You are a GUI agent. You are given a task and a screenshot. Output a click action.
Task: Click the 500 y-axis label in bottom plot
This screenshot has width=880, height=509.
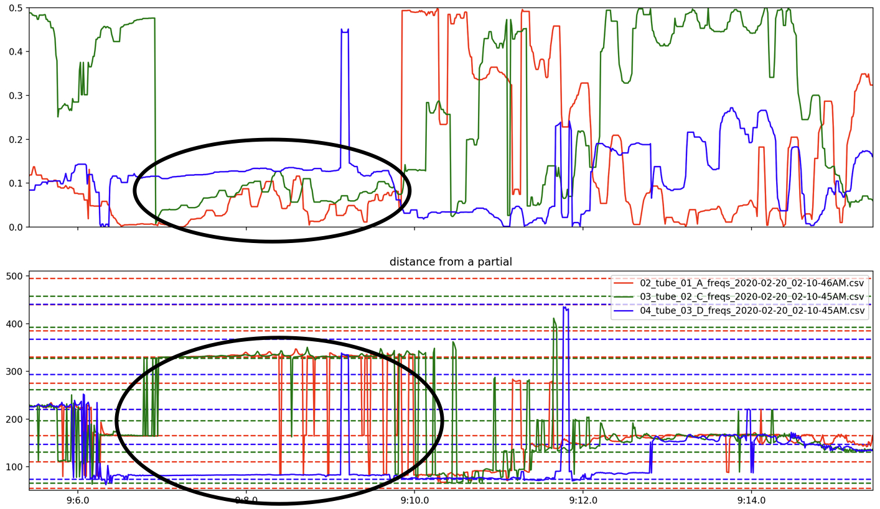(x=14, y=277)
